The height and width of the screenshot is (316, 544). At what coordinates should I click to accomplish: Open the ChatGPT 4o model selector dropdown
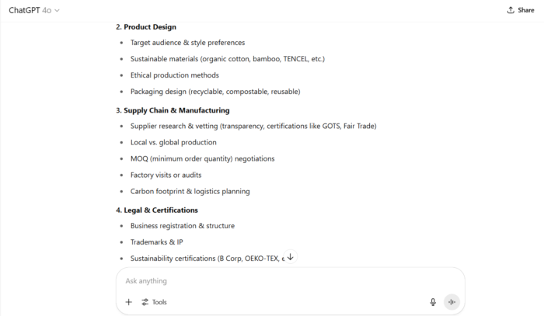click(x=34, y=10)
